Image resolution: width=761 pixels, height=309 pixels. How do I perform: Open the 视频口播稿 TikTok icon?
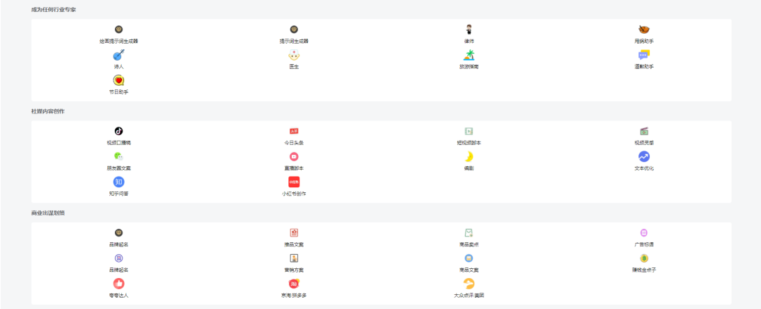pyautogui.click(x=119, y=131)
